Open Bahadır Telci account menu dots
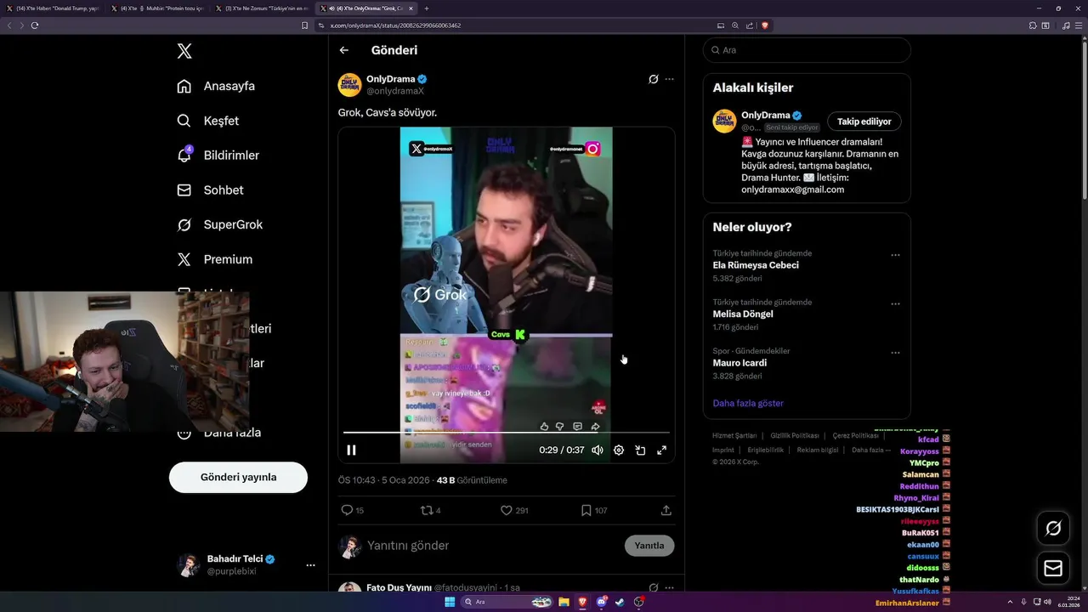The image size is (1088, 612). [x=310, y=565]
